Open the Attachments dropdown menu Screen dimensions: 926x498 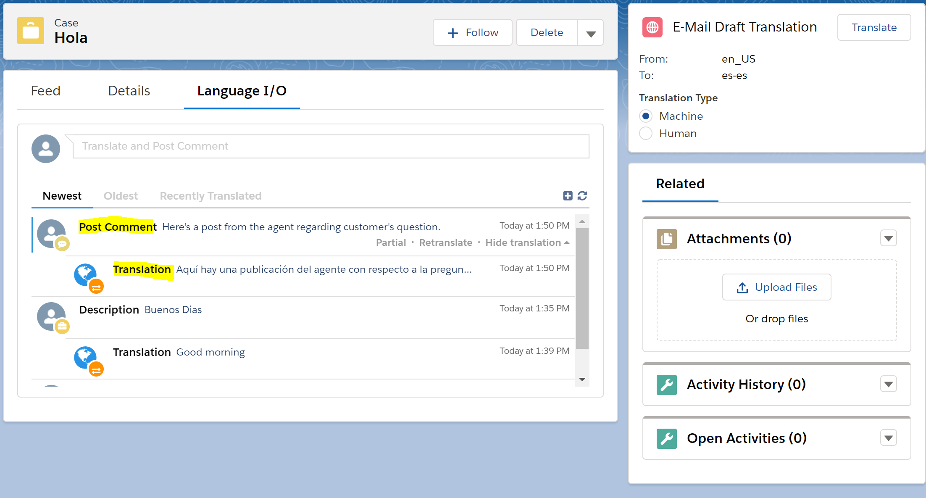point(888,239)
